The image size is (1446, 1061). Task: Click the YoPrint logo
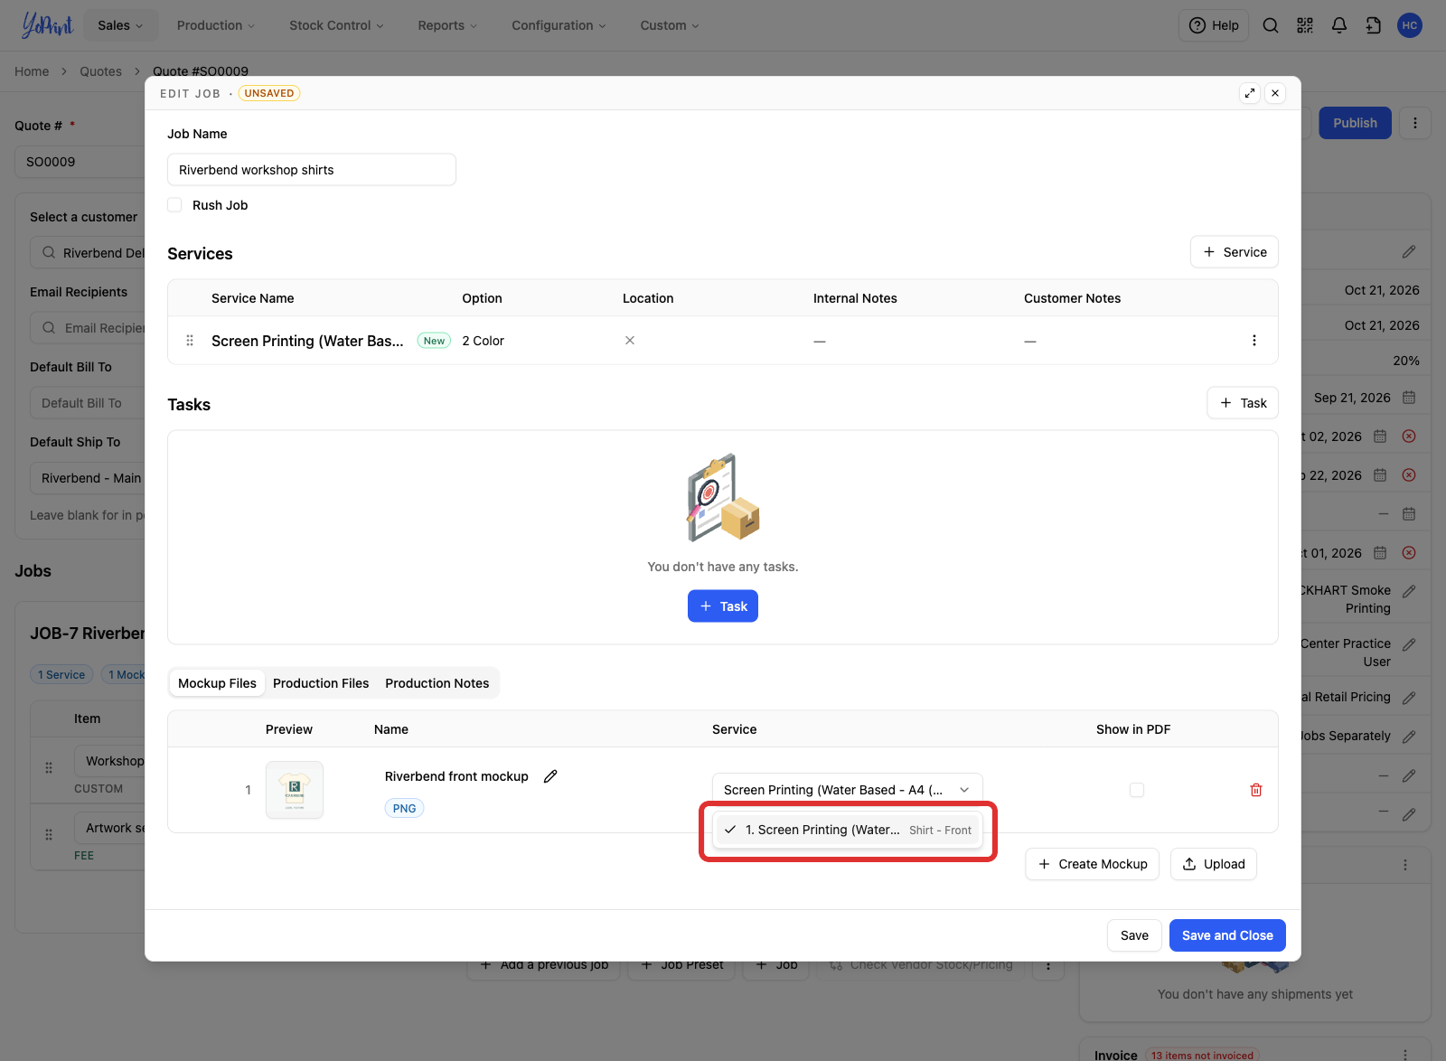(47, 25)
